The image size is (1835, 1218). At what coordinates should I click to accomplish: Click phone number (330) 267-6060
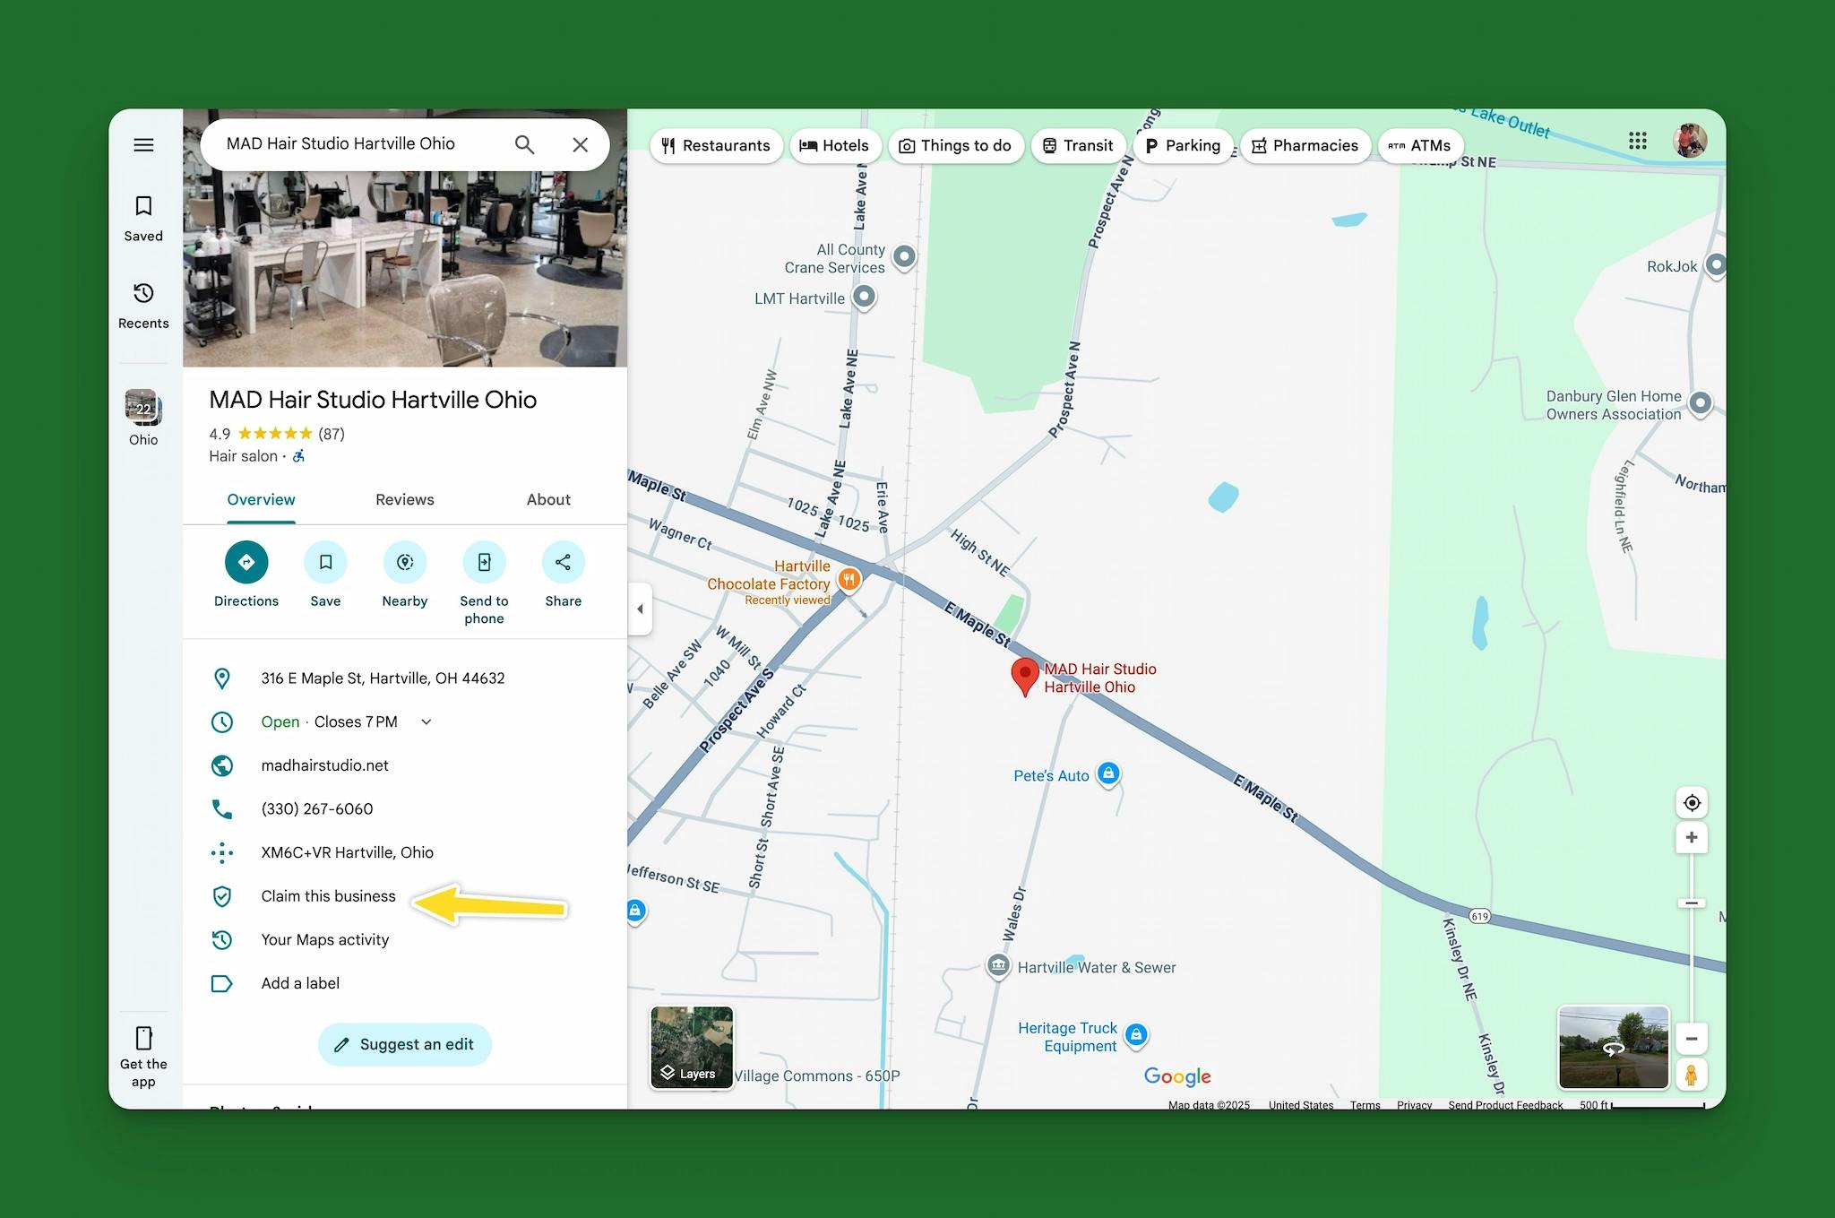tap(317, 809)
